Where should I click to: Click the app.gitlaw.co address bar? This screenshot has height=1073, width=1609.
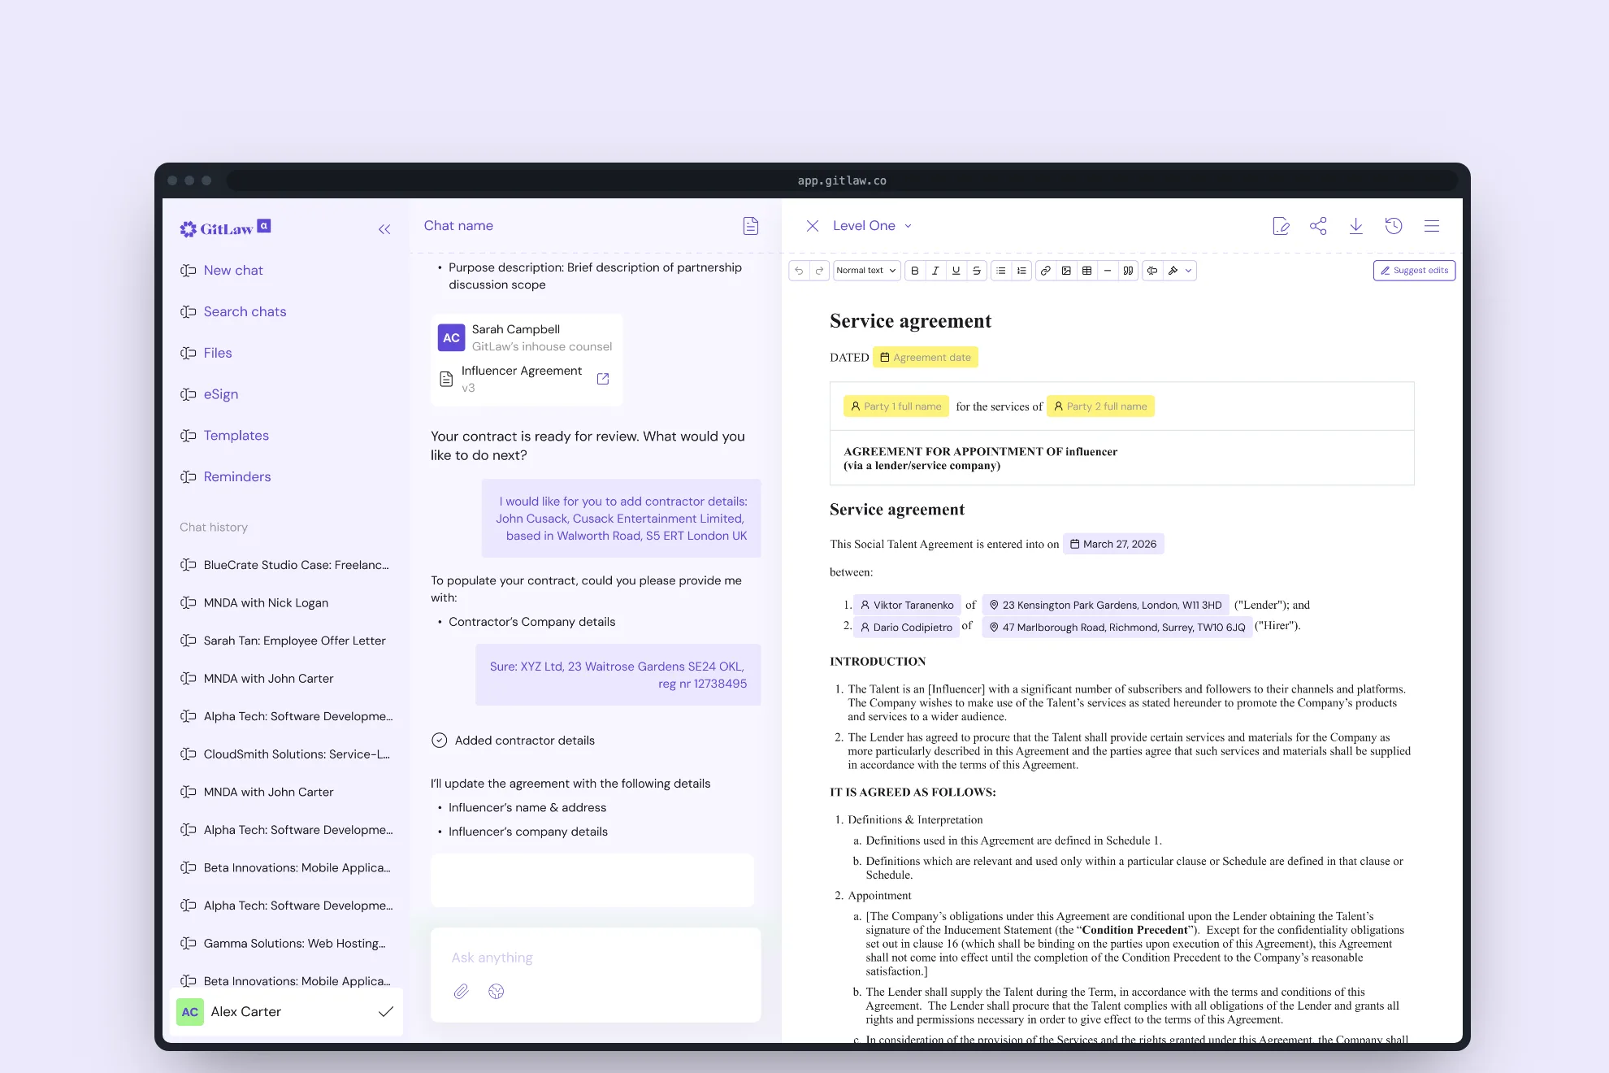pos(842,180)
